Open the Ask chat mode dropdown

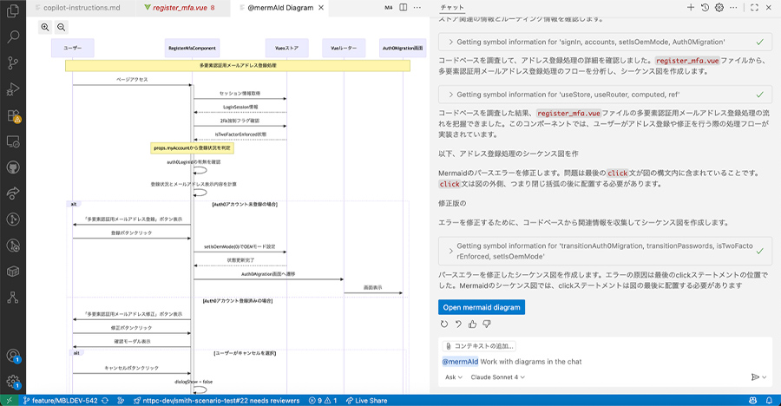click(453, 377)
